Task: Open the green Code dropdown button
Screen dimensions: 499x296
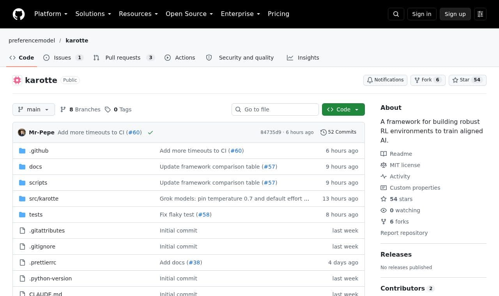Action: click(x=343, y=109)
